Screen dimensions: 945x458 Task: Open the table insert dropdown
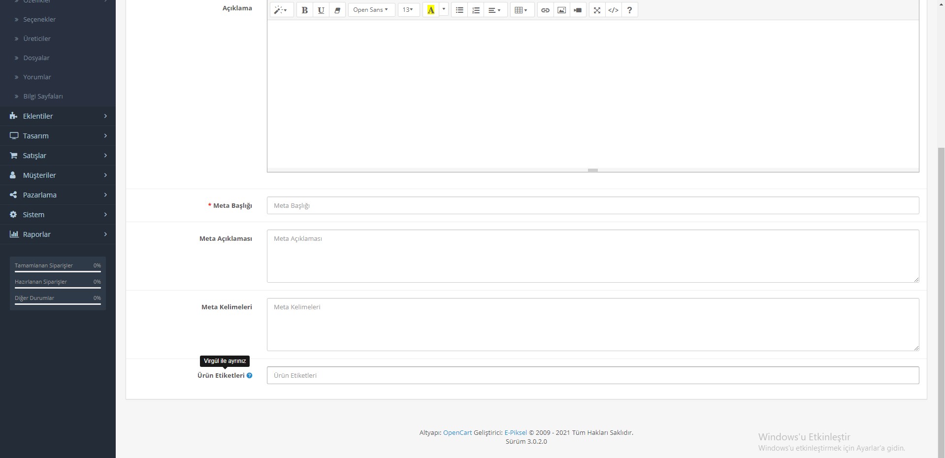(522, 10)
